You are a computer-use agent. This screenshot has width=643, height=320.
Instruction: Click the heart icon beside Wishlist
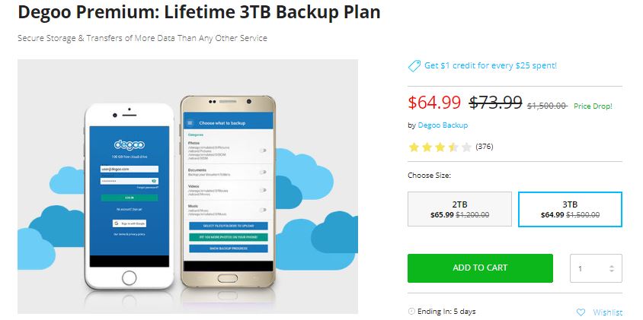(x=581, y=312)
